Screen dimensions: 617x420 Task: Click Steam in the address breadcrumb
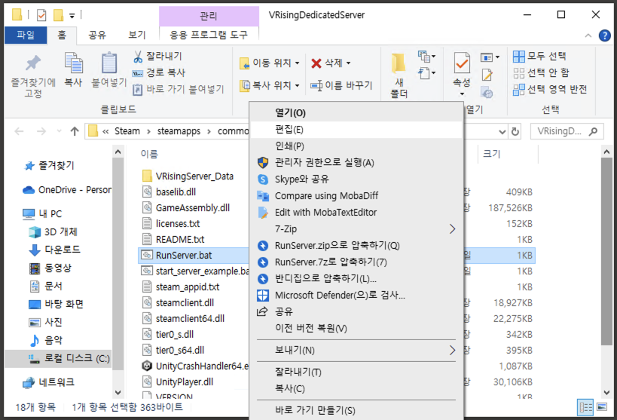(127, 131)
